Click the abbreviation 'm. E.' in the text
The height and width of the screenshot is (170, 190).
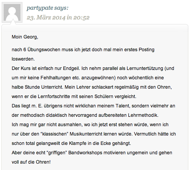click(x=37, y=106)
